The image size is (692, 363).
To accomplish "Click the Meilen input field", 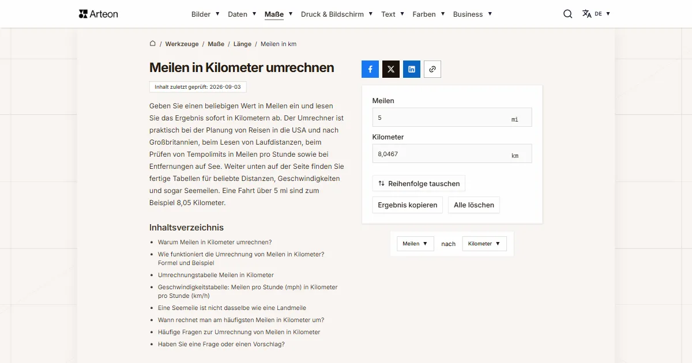I will pyautogui.click(x=452, y=118).
